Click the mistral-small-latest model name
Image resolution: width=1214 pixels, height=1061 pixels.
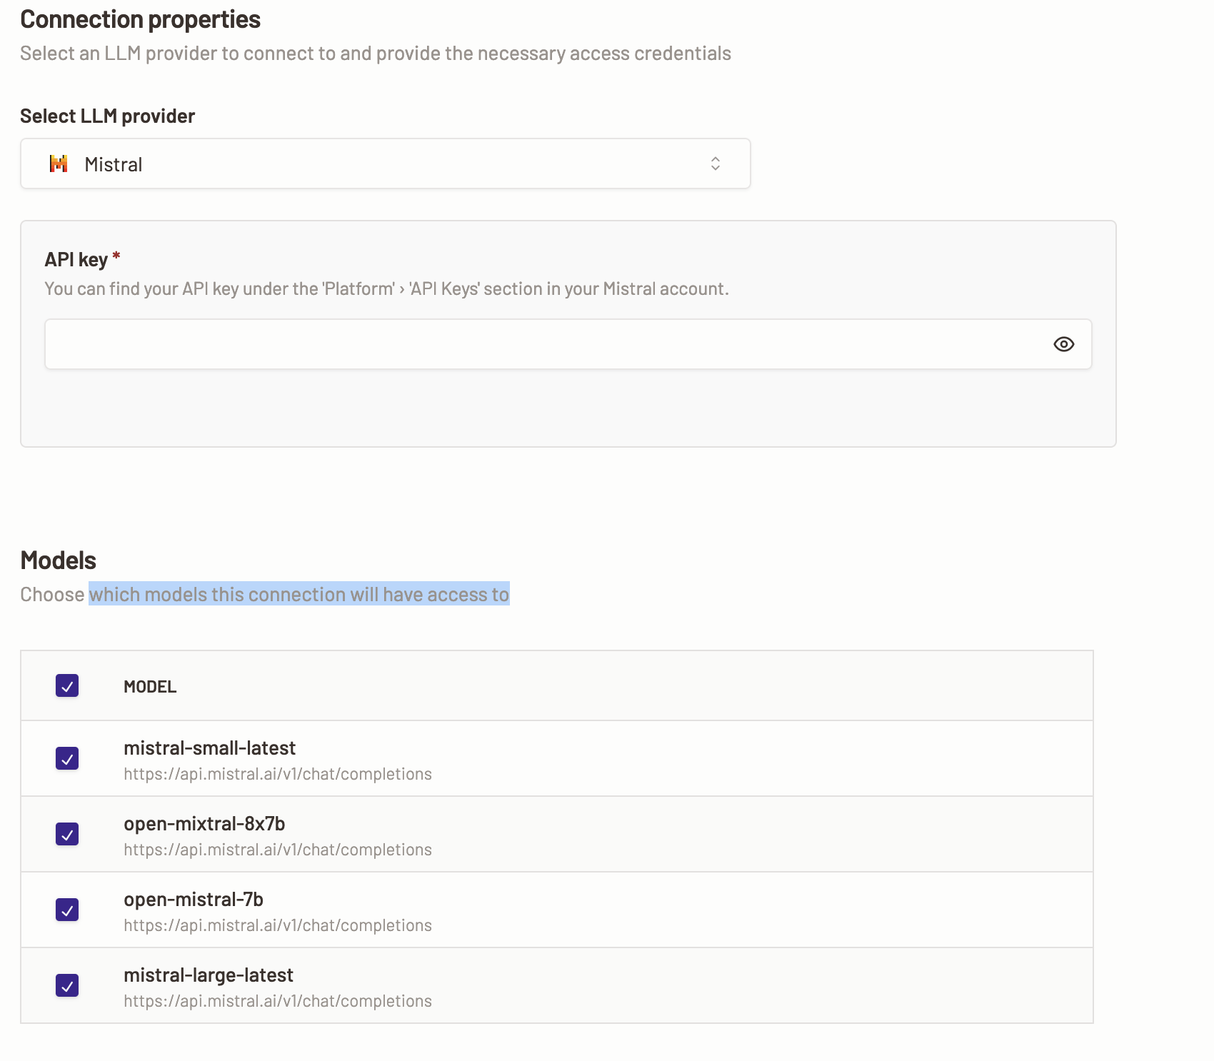(209, 748)
